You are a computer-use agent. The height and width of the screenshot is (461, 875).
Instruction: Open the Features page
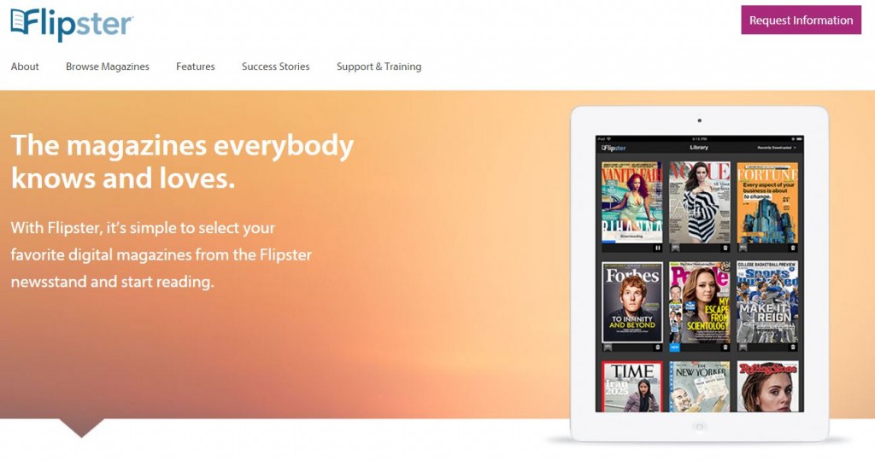196,67
